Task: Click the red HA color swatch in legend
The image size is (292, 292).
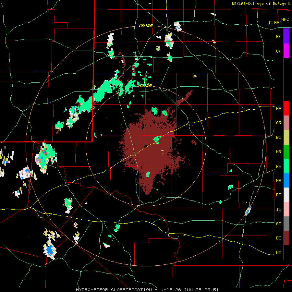Action: click(x=286, y=108)
